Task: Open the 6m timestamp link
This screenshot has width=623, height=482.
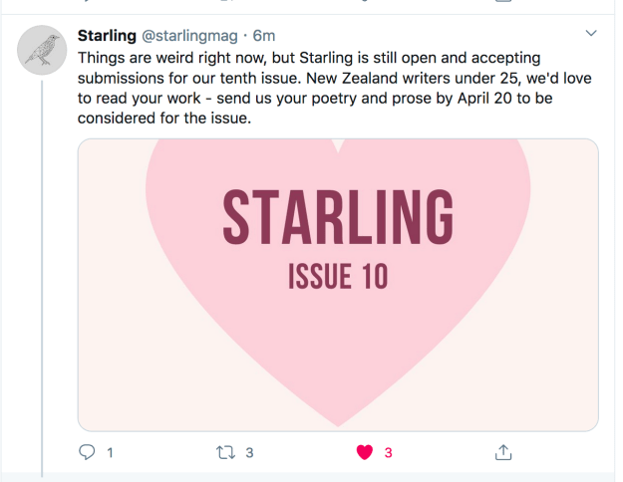Action: (x=264, y=35)
